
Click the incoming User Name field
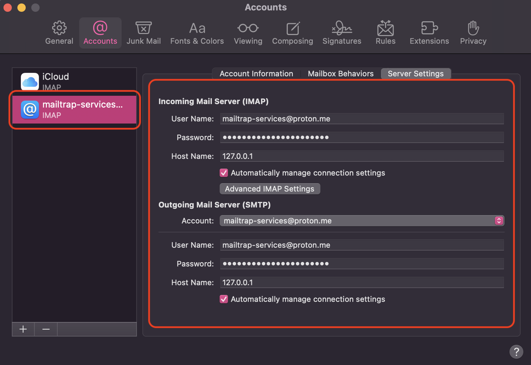(362, 119)
